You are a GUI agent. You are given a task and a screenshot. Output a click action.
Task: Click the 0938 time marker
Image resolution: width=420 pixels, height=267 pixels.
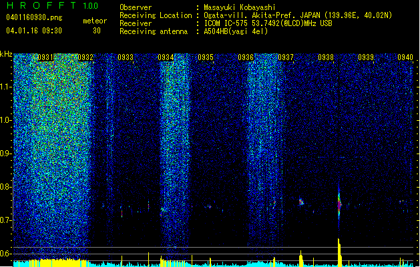click(x=326, y=57)
